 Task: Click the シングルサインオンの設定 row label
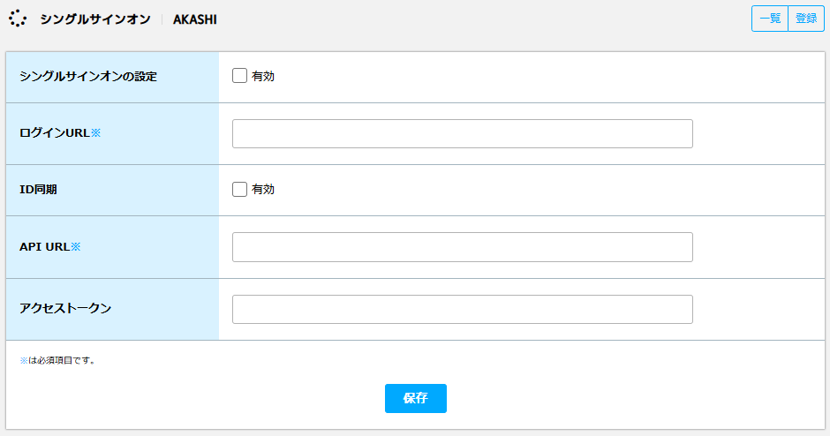pos(88,76)
